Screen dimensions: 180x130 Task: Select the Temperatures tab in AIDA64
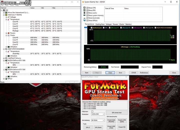pos(89,24)
